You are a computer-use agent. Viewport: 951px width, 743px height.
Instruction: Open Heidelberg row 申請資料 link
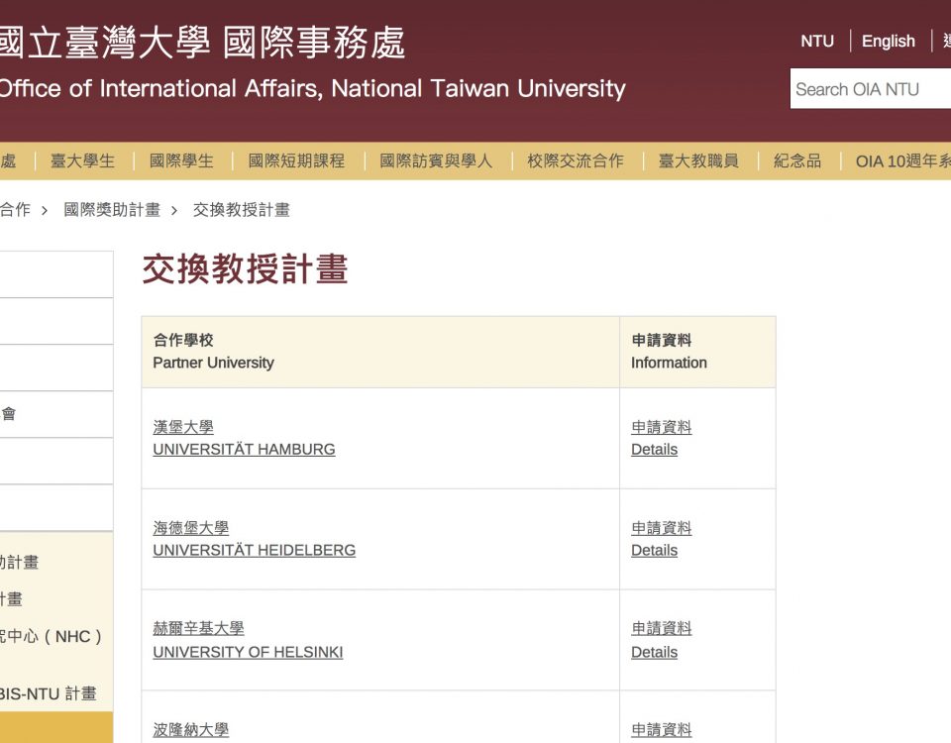[x=661, y=528]
